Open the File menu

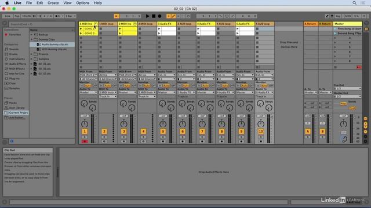[29, 3]
